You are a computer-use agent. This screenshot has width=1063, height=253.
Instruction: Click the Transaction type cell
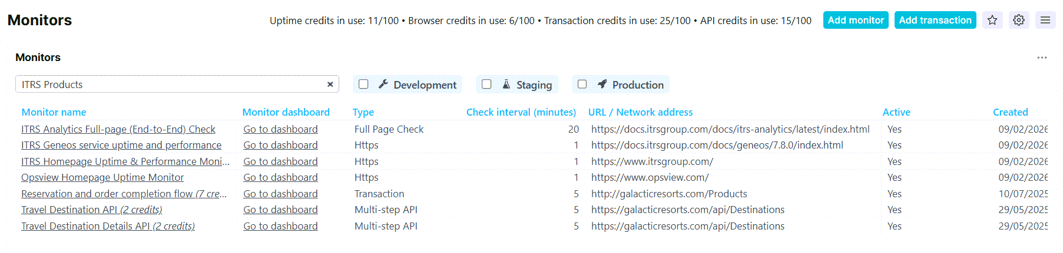pos(379,194)
